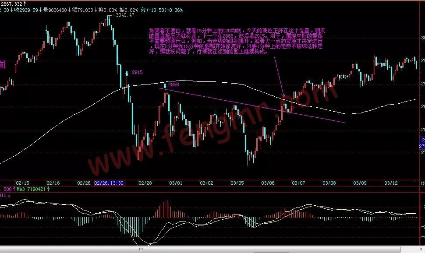
Task: Click the 03/07 date label
Action: coord(298,183)
